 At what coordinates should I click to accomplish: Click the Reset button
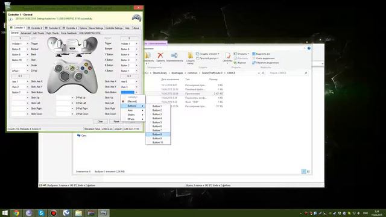click(x=116, y=122)
